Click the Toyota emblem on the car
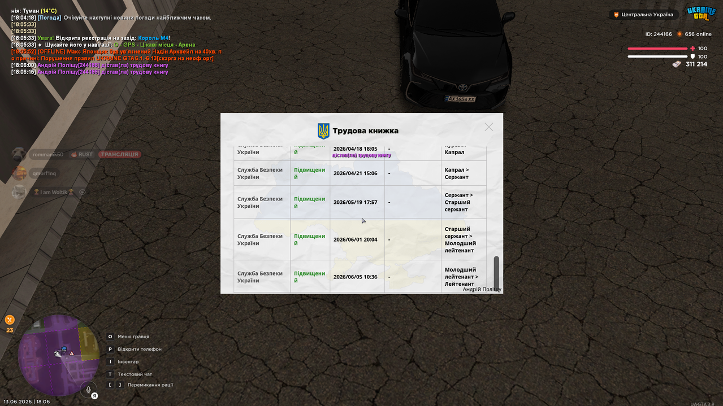This screenshot has height=406, width=723. coord(462,88)
